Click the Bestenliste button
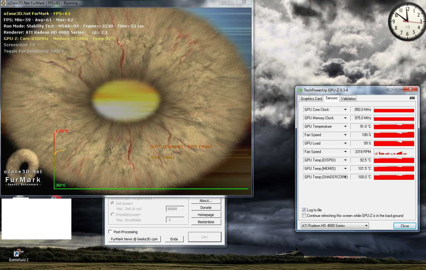 [206, 222]
